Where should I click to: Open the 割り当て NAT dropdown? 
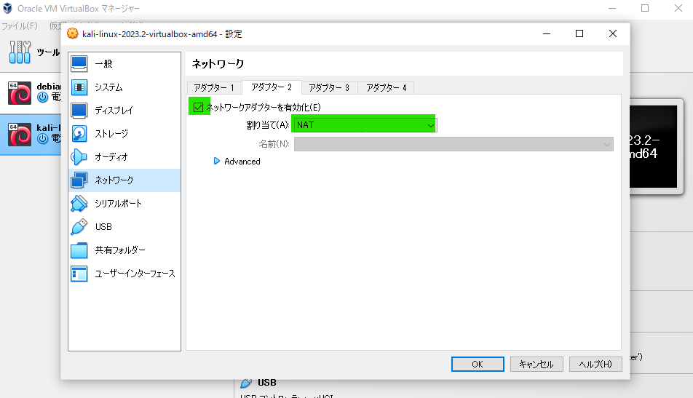365,125
